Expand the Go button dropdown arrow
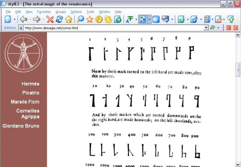The height and width of the screenshot is (167, 241). (x=218, y=28)
